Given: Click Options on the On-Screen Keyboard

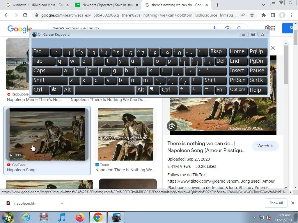Looking at the screenshot, I should (238, 90).
